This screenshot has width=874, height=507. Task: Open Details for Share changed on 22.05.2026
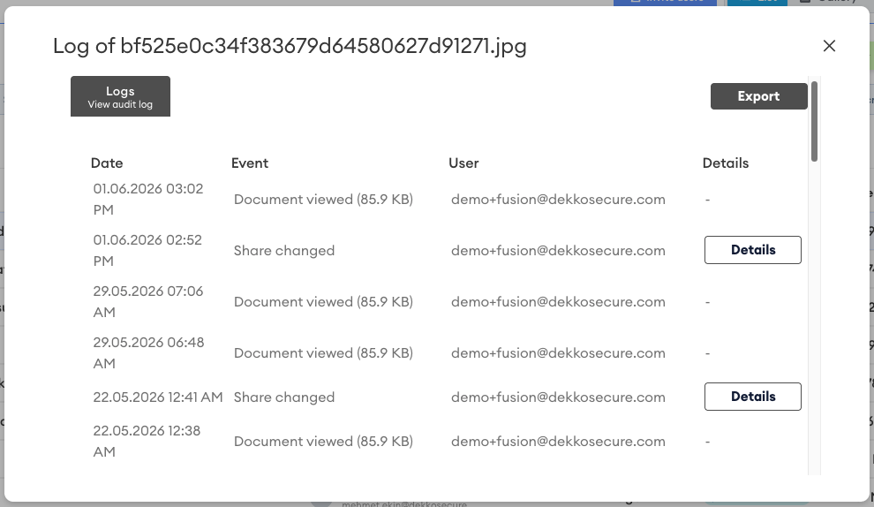(752, 397)
